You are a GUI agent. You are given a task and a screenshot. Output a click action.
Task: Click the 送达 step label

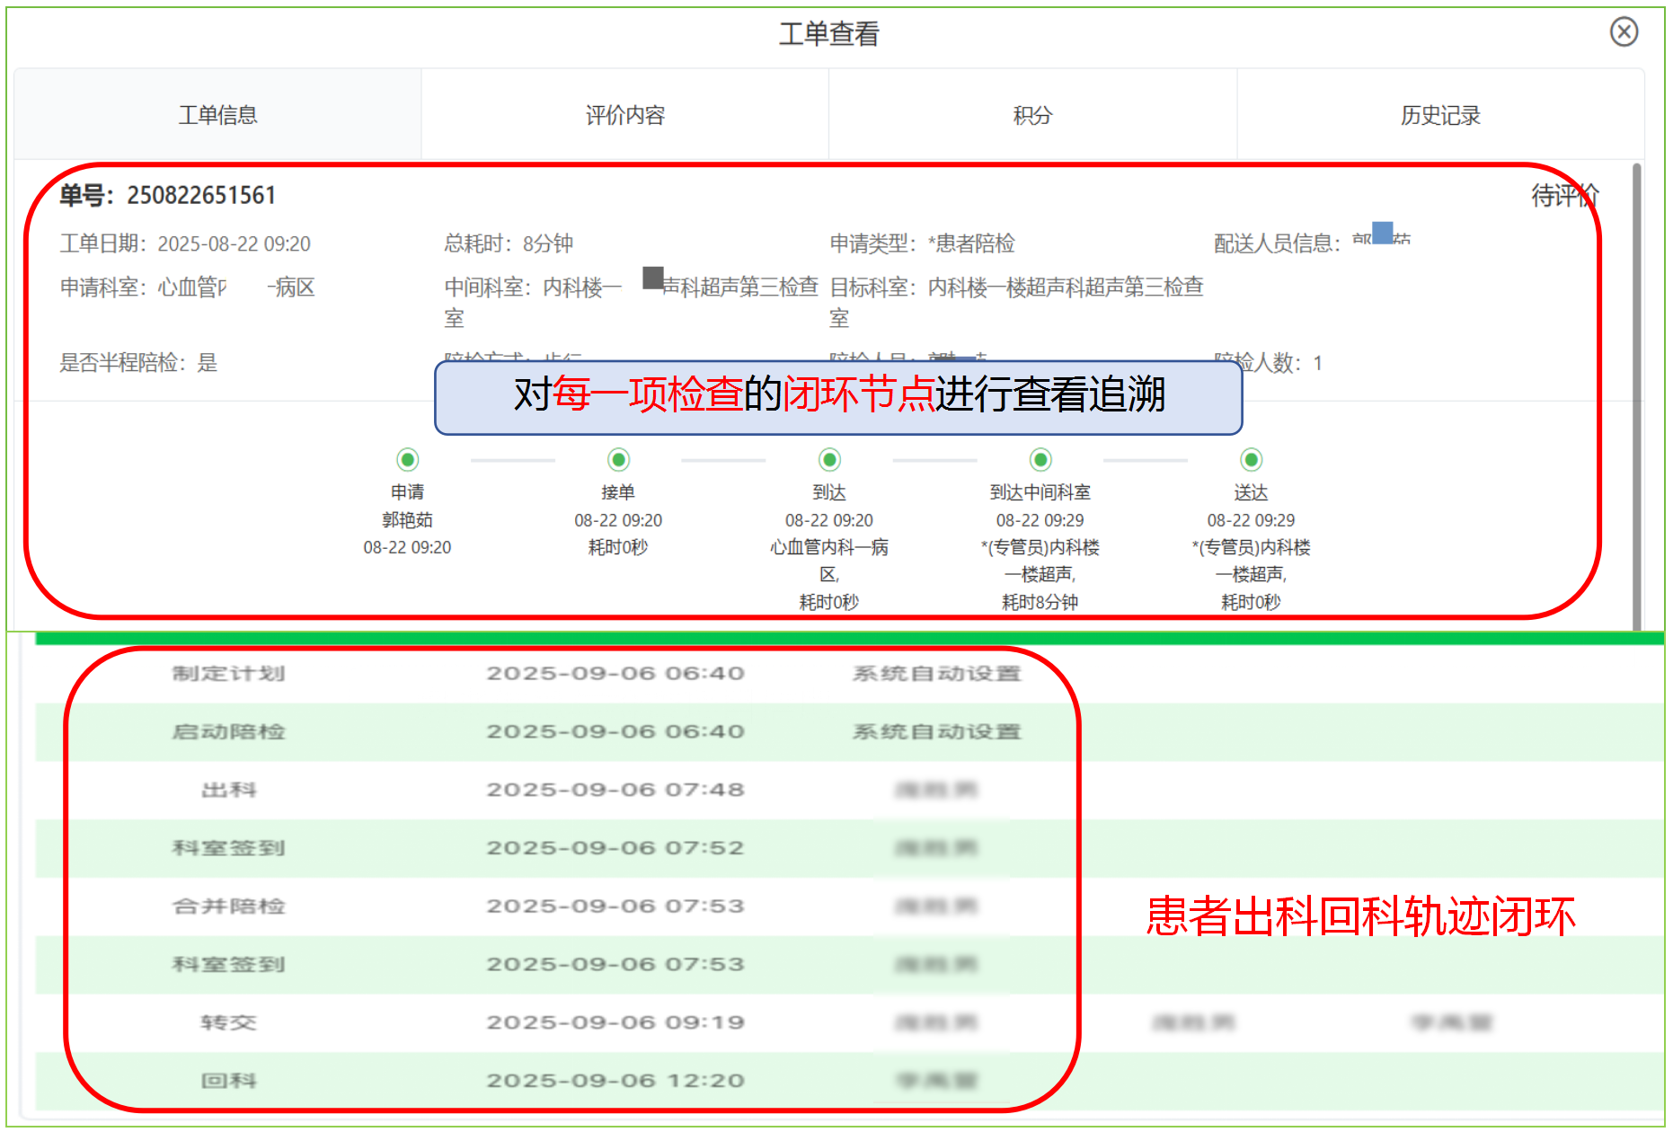pos(1251,492)
